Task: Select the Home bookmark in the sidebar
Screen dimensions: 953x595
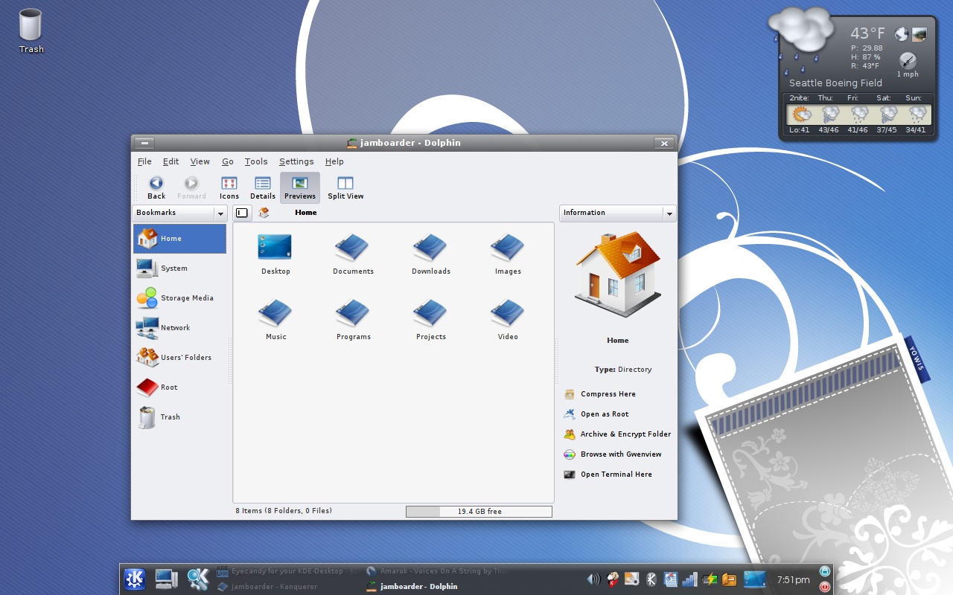Action: pyautogui.click(x=179, y=239)
